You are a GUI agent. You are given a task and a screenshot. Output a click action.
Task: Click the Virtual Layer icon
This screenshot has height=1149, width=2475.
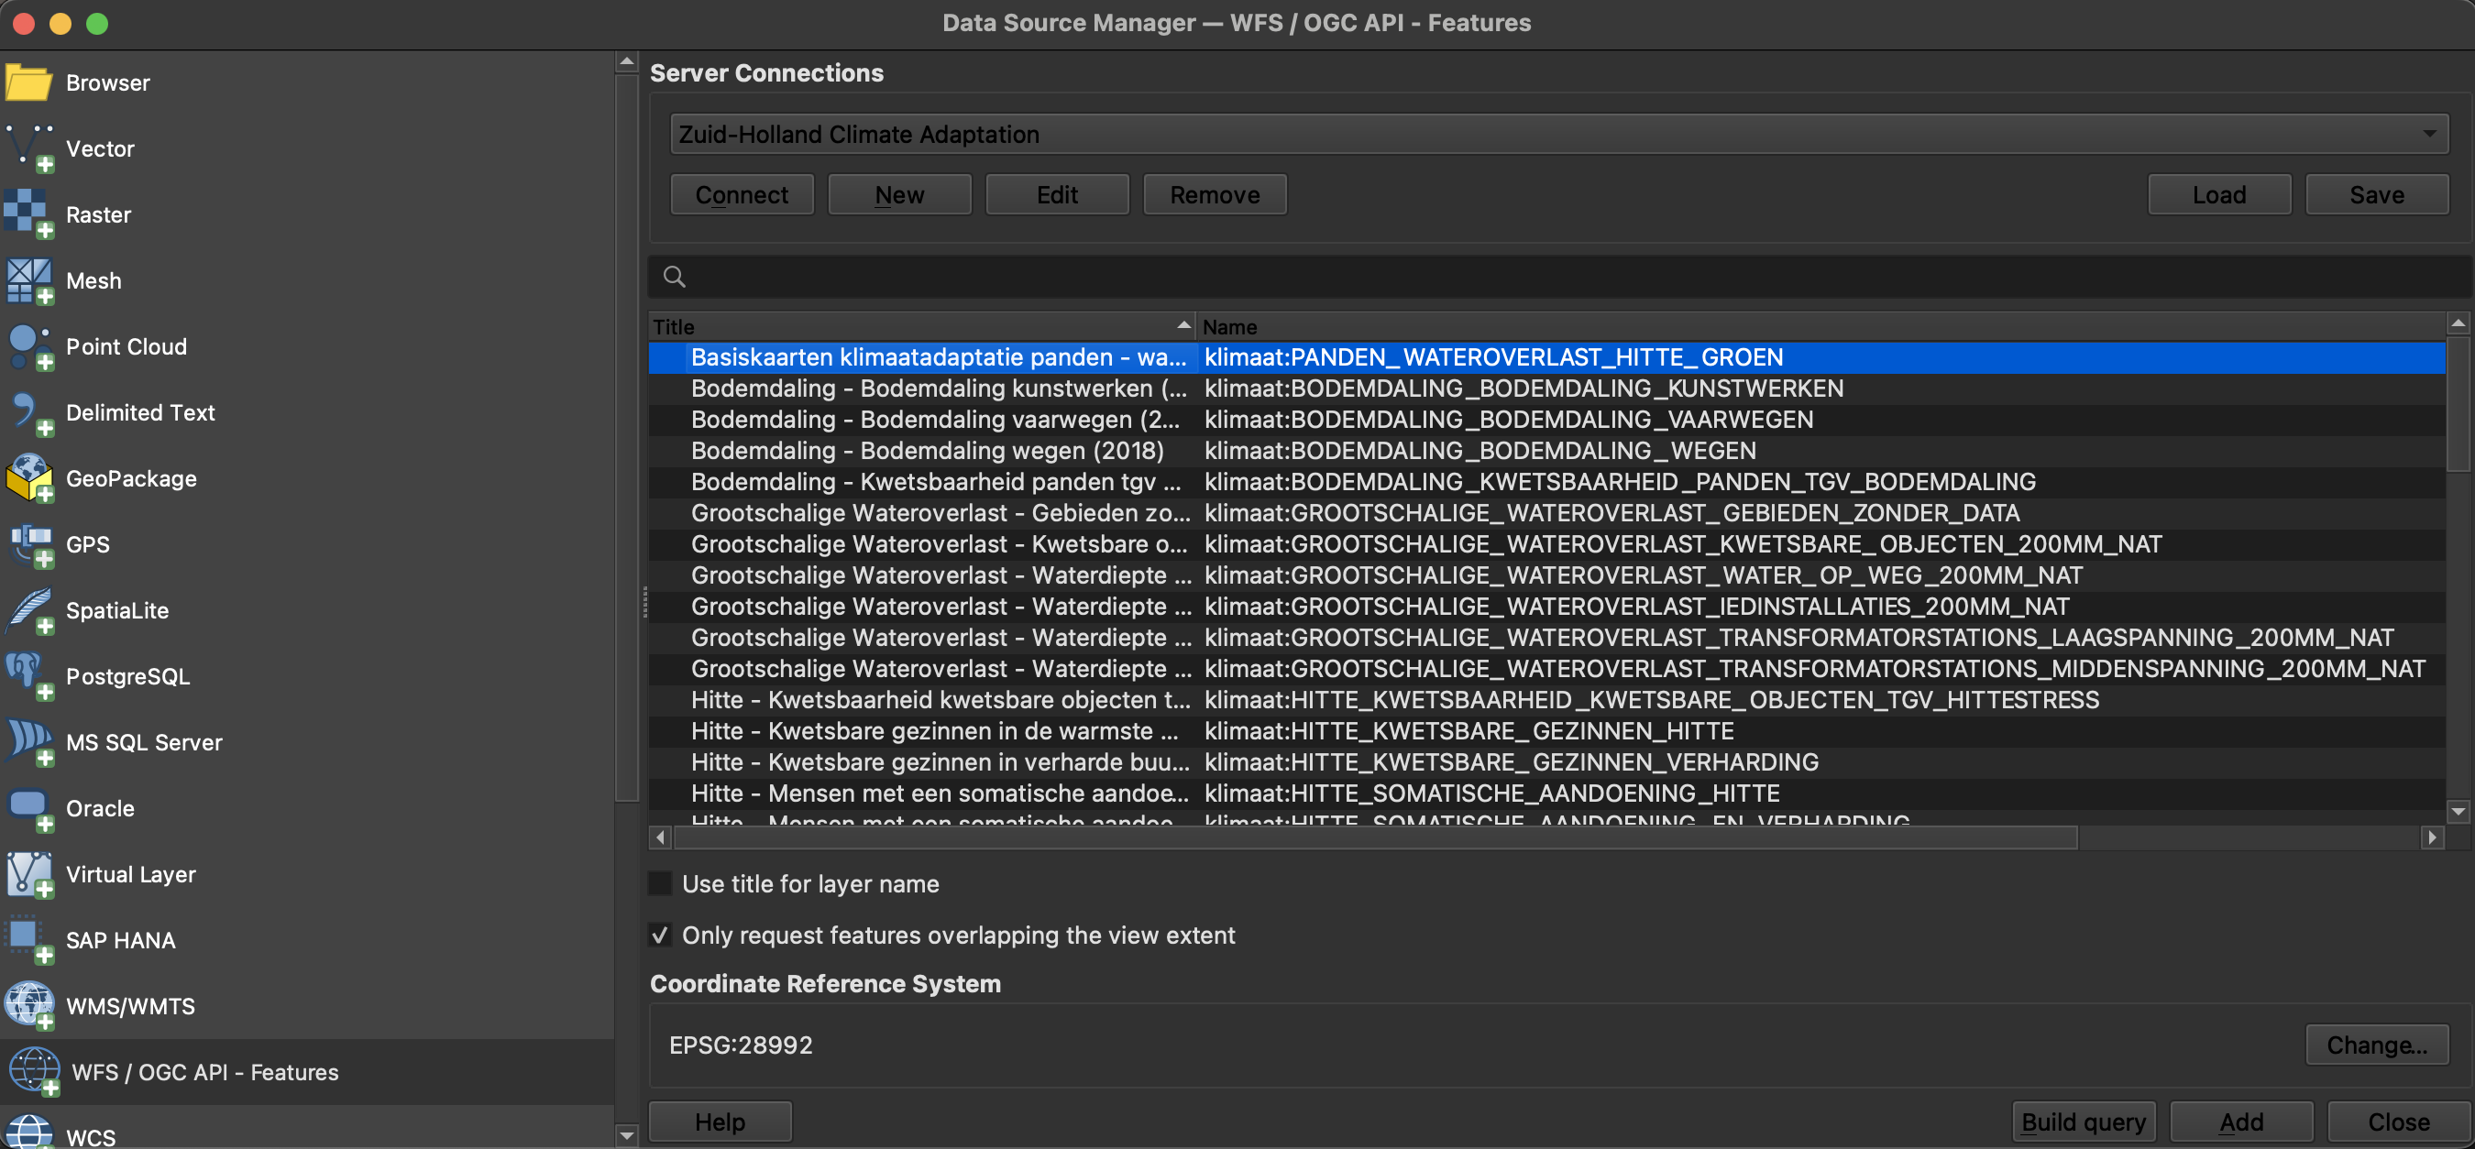point(27,874)
